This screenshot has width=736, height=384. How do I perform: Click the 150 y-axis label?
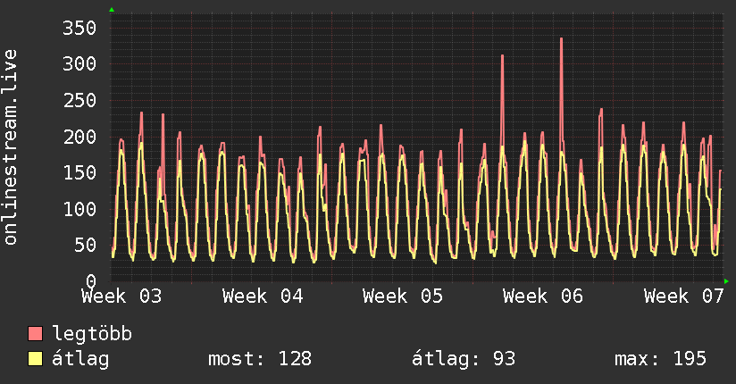79,172
